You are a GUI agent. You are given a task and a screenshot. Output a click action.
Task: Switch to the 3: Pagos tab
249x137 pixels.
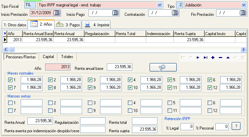(x=68, y=25)
